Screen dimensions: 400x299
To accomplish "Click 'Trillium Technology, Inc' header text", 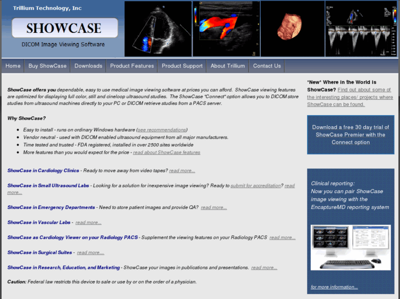I will coord(47,8).
